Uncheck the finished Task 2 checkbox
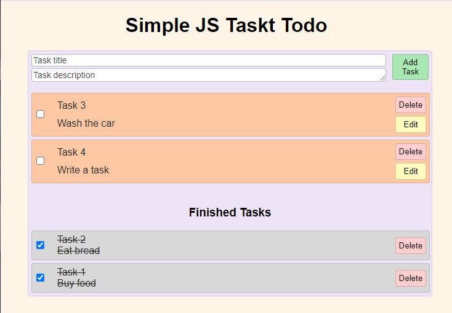Screen dimensions: 452x313 pos(41,245)
